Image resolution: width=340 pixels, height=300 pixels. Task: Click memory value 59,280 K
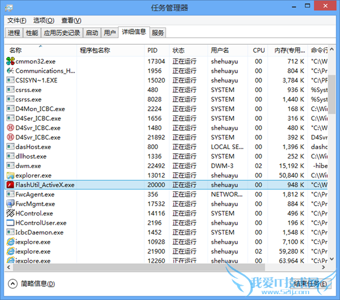pos(292,251)
